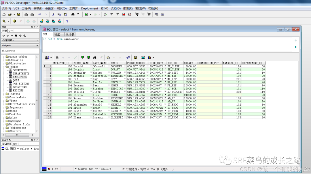Click the lock edit-data icon in grid toolbar
The image size is (311, 174).
pos(57,58)
